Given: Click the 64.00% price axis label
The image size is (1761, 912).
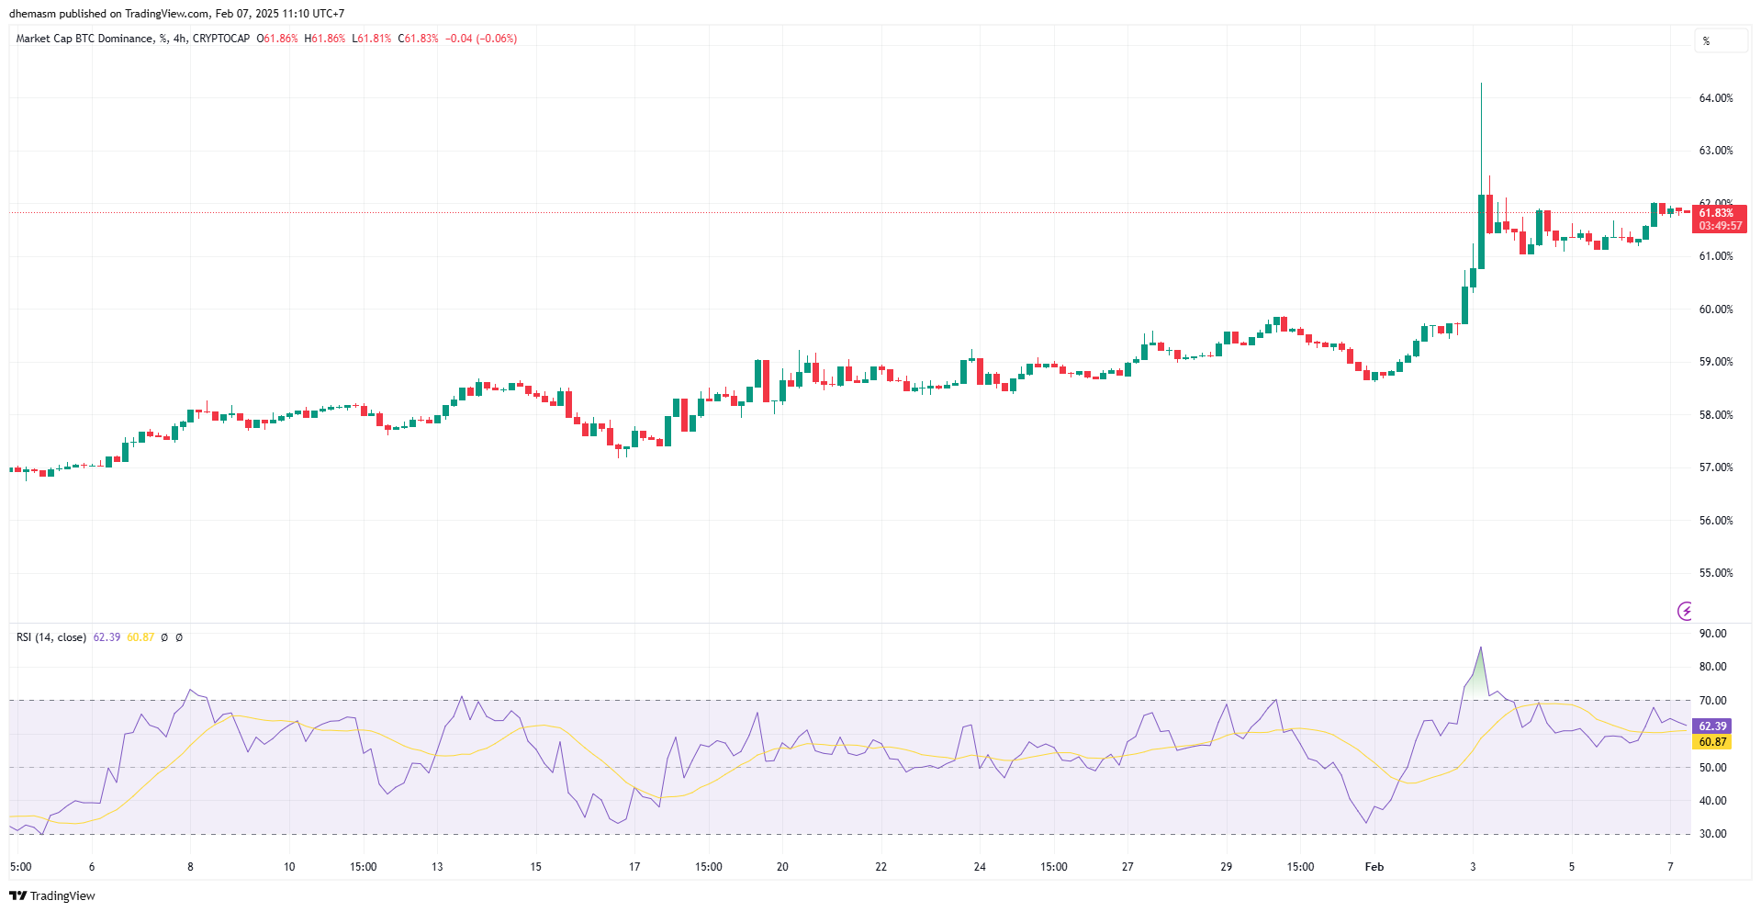Looking at the screenshot, I should [x=1716, y=98].
